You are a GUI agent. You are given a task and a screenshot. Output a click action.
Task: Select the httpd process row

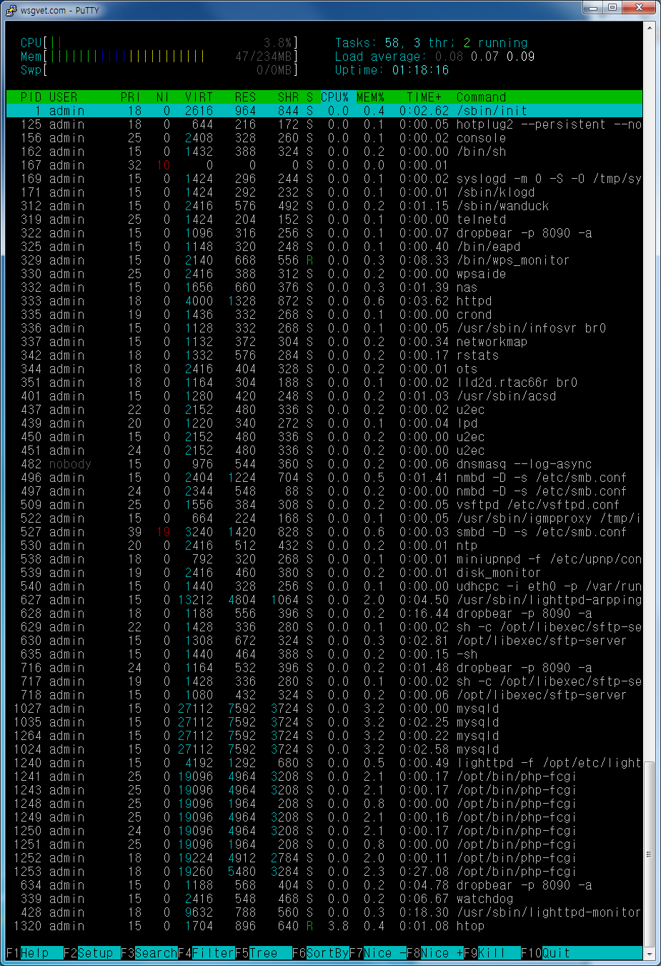click(x=322, y=301)
